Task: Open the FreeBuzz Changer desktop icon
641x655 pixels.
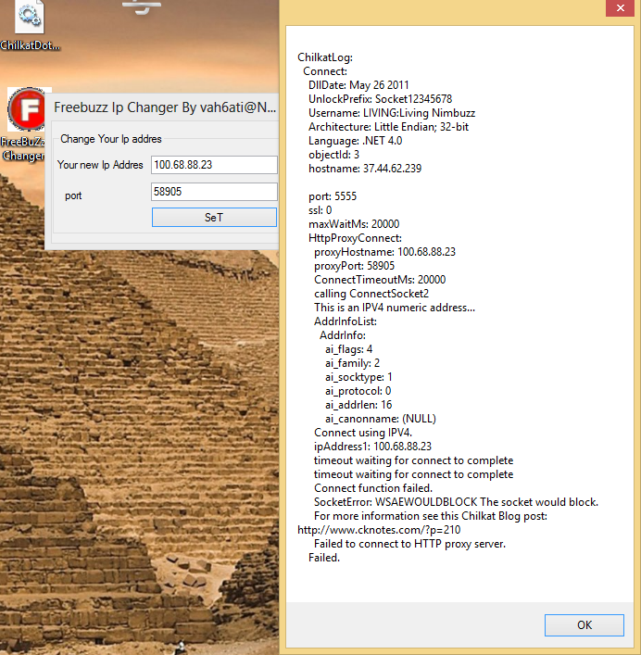Action: (x=25, y=124)
